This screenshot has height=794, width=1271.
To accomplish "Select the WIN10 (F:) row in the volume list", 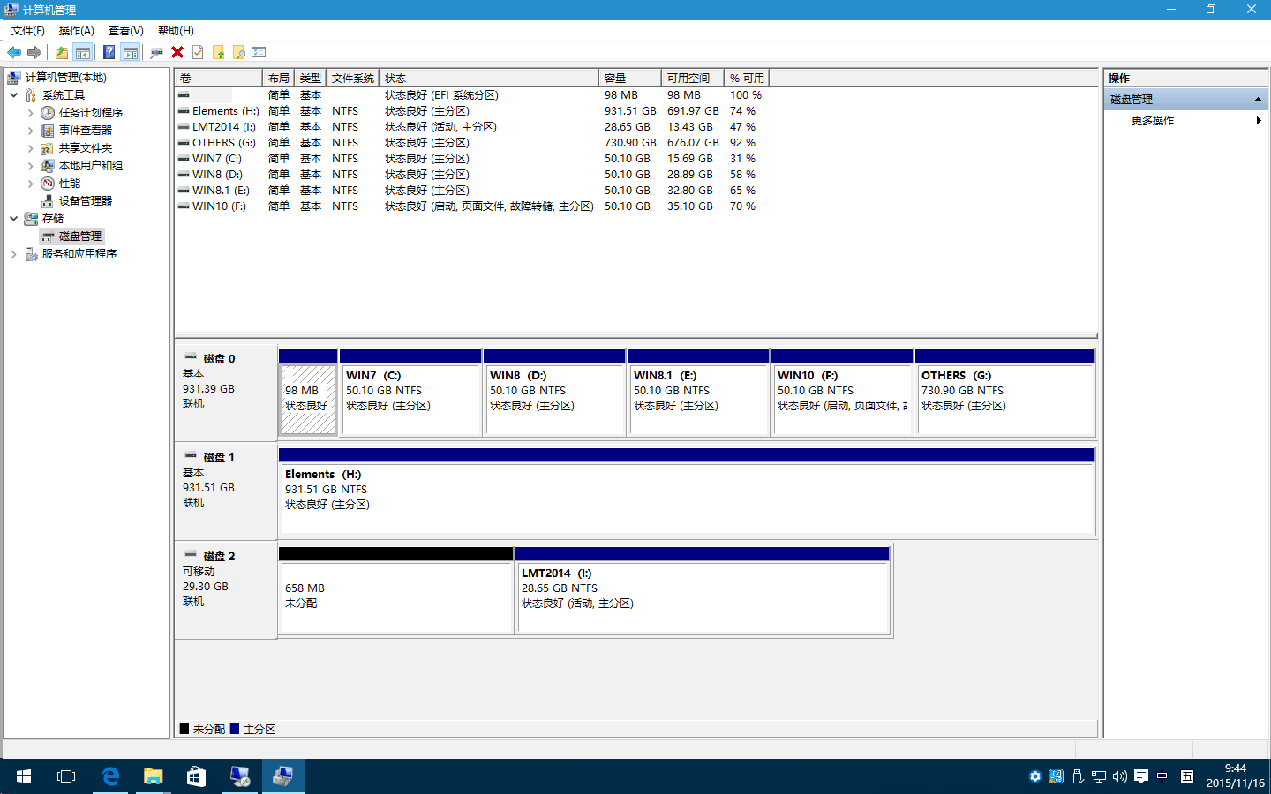I will pyautogui.click(x=472, y=206).
